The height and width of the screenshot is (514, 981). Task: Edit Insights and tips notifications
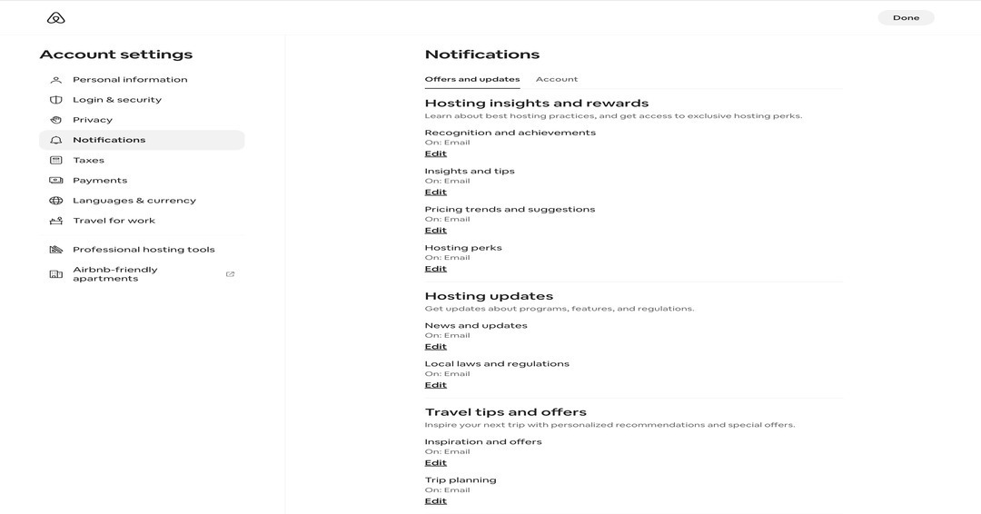tap(436, 192)
